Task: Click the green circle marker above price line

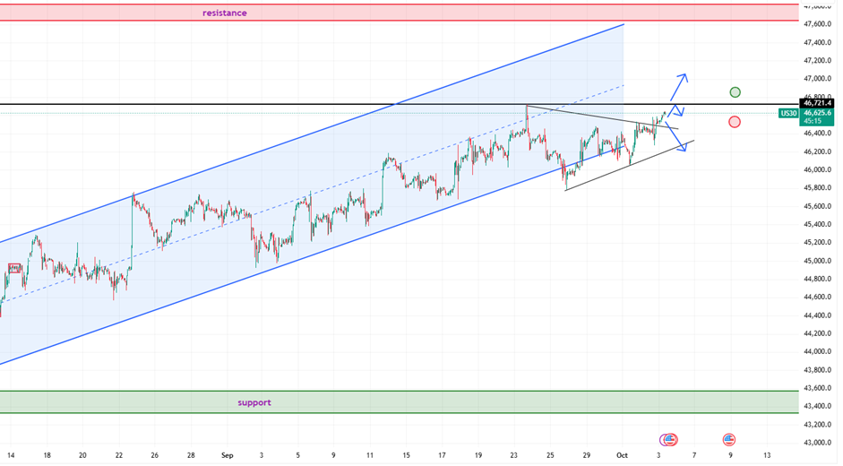Action: coord(735,92)
